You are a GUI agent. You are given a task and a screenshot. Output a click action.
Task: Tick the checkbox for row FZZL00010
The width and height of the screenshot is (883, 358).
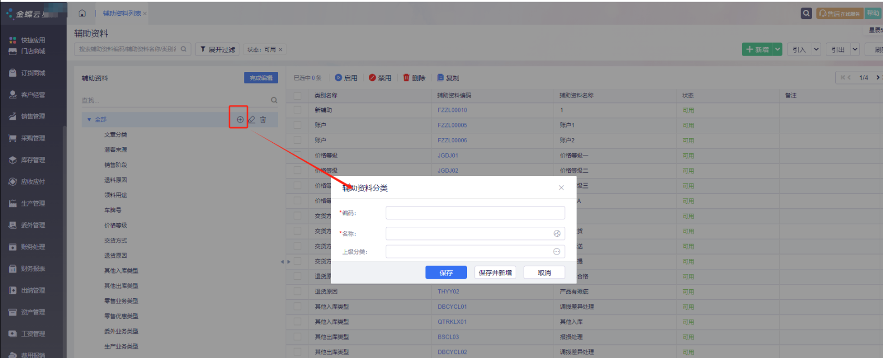click(297, 110)
